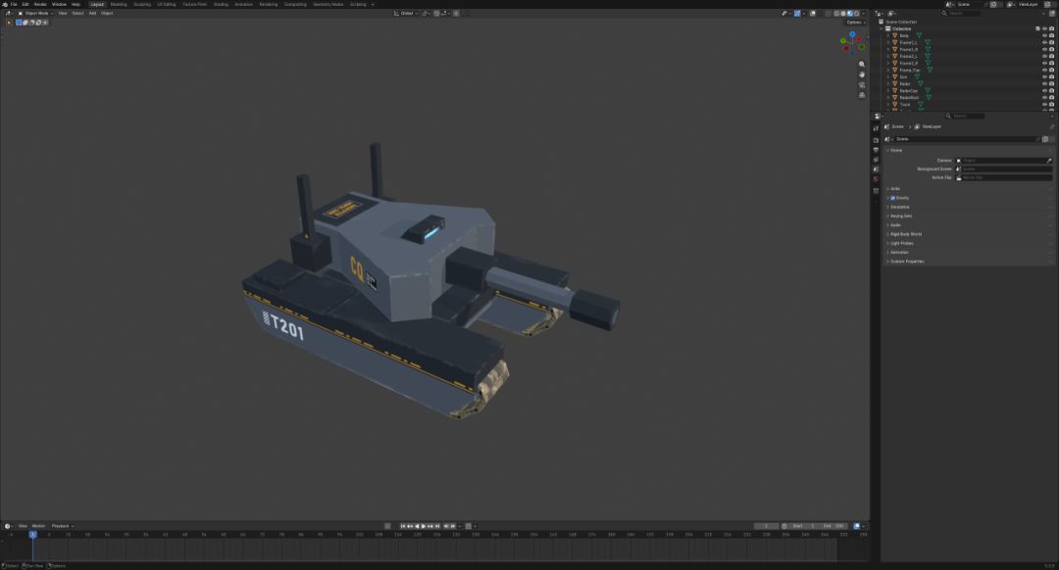Open the viewport Add menu

coord(92,13)
